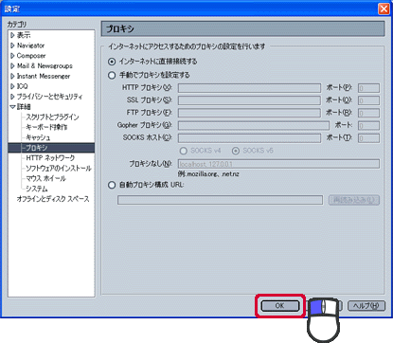The image size is (393, 343).
Task: Expand プライバシーとセキュリティ category
Action: (12, 97)
